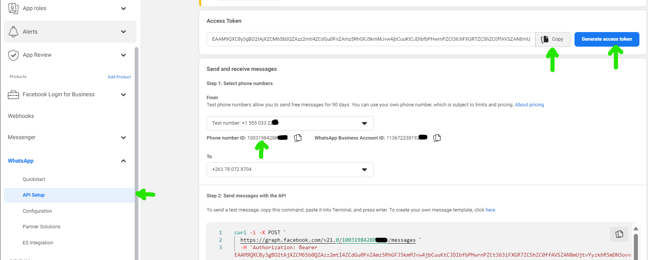Image resolution: width=648 pixels, height=260 pixels.
Task: Open WhatsApp Quickstart
Action: coord(34,179)
